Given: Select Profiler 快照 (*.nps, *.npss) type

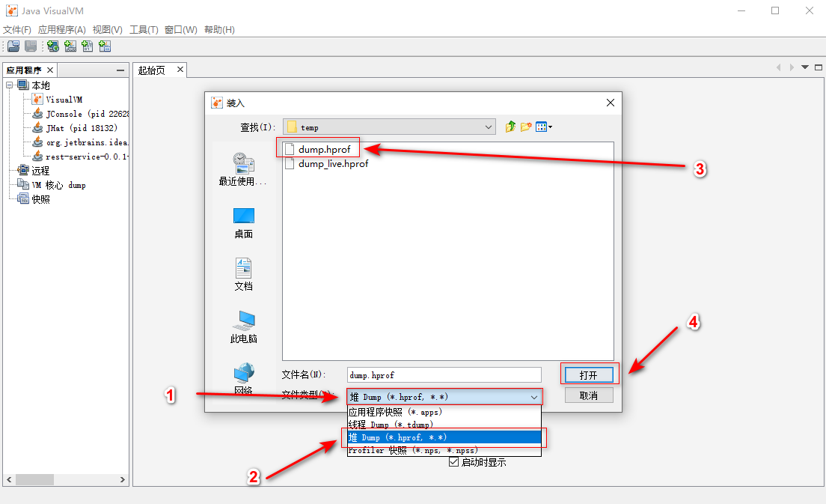Looking at the screenshot, I should tap(444, 449).
